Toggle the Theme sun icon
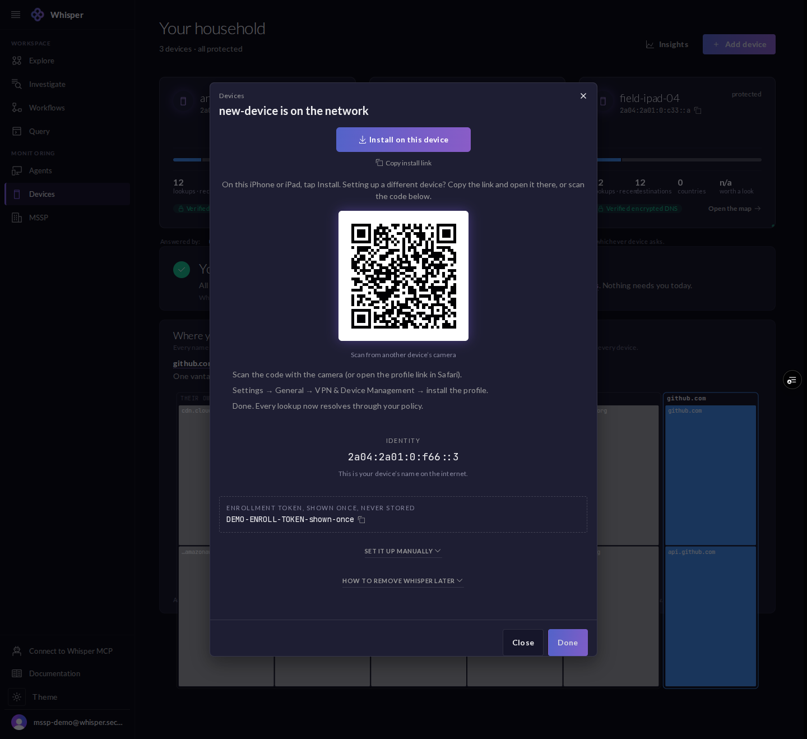The image size is (807, 739). [x=17, y=697]
